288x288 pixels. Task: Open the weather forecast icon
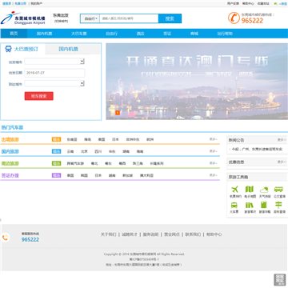(264, 190)
